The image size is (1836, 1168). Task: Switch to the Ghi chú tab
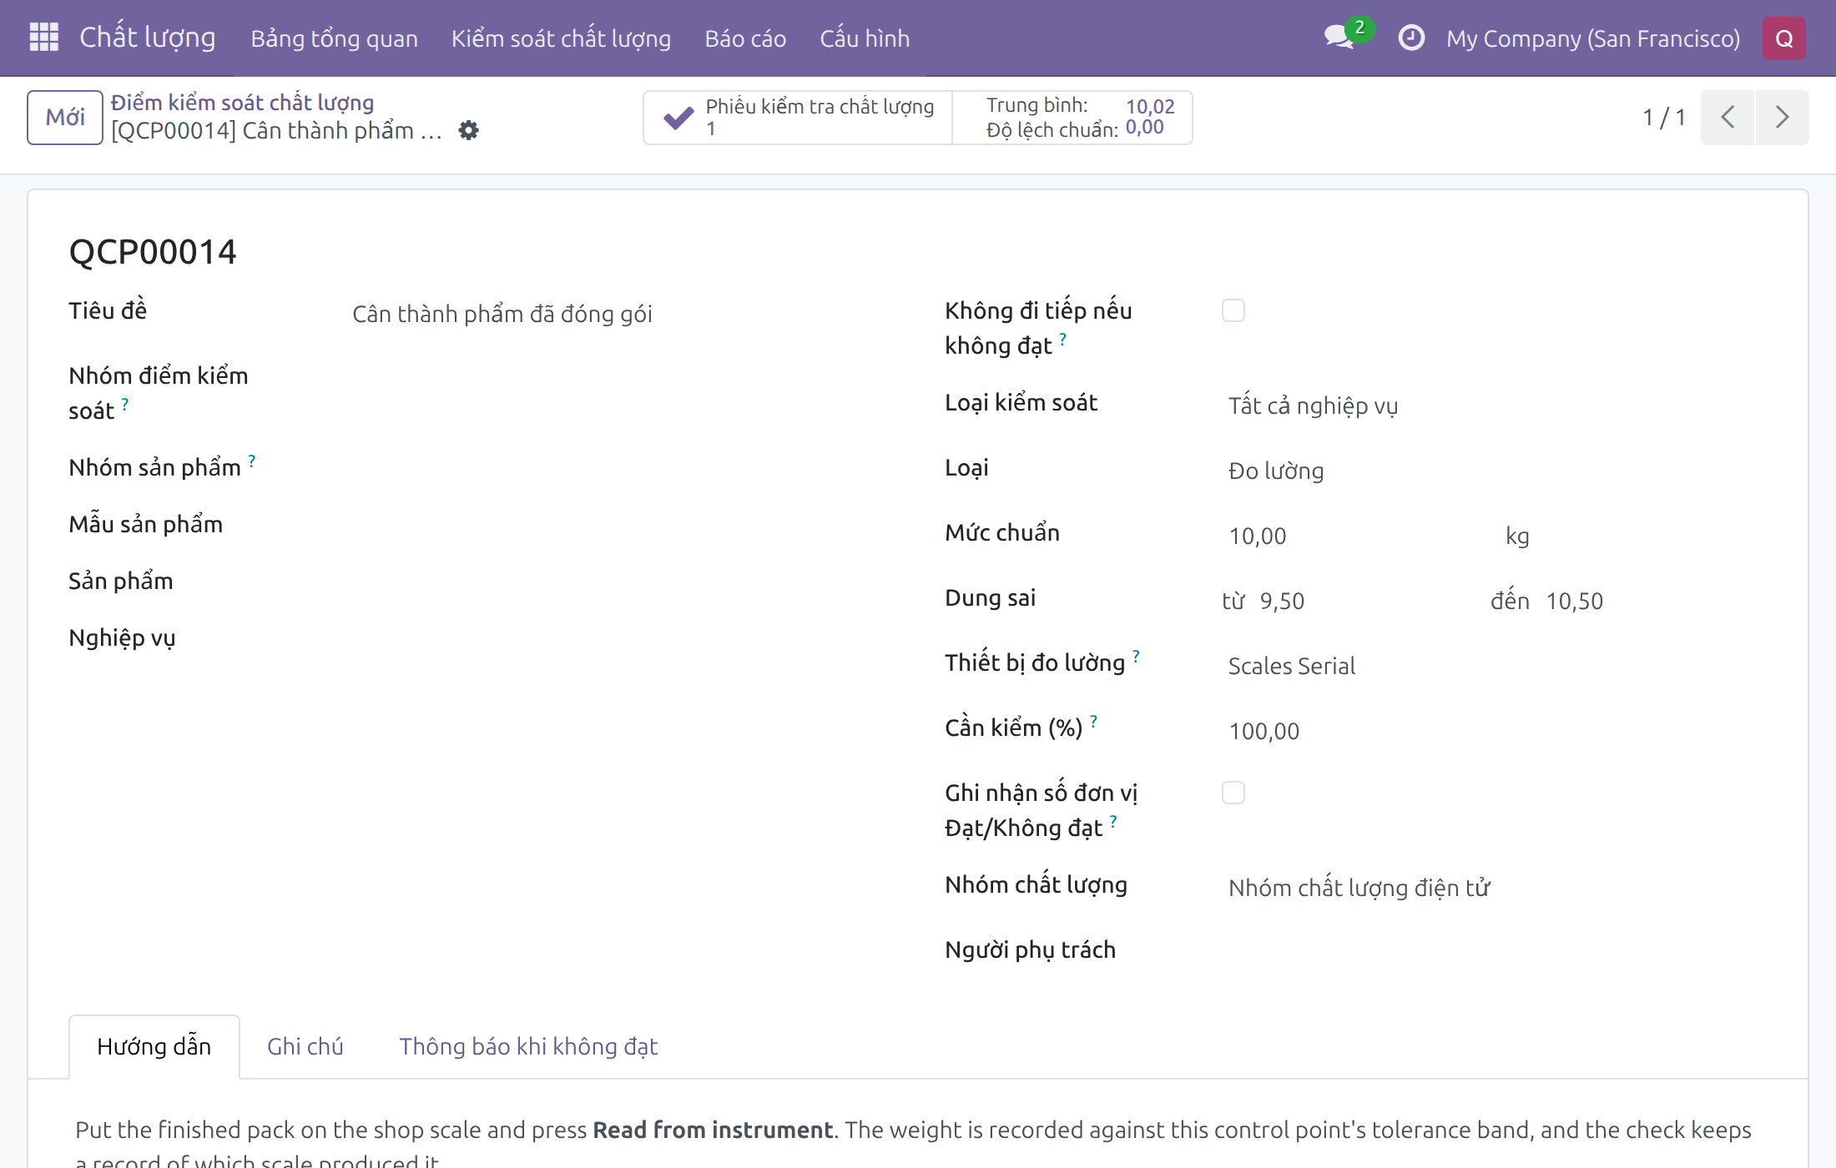click(x=305, y=1046)
